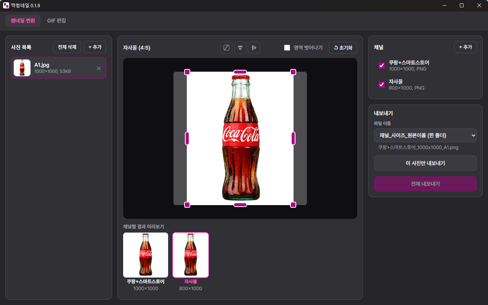Click the left edge crop handle
Viewport: 488px width, 305px height.
click(187, 138)
